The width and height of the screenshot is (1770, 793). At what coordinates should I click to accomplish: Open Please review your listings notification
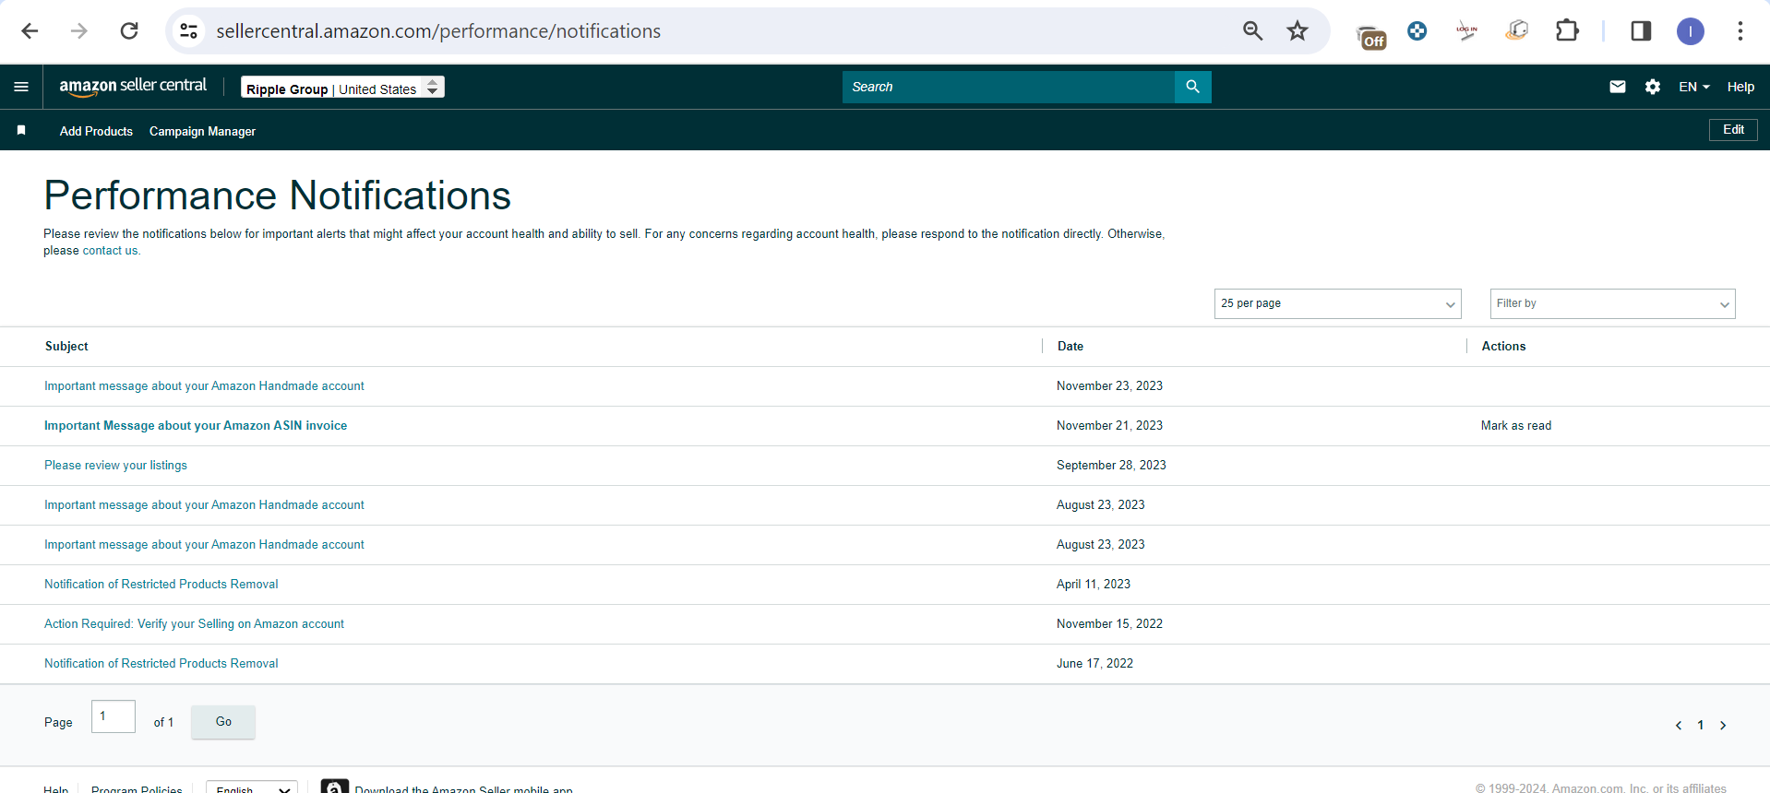[x=115, y=466]
